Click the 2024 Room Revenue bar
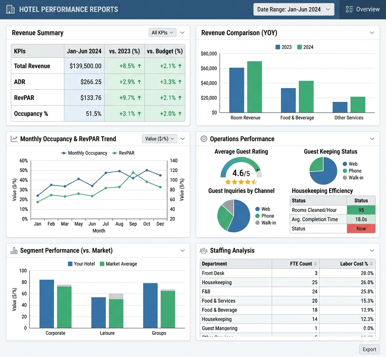Viewport: 386px width, 357px height. [255, 87]
